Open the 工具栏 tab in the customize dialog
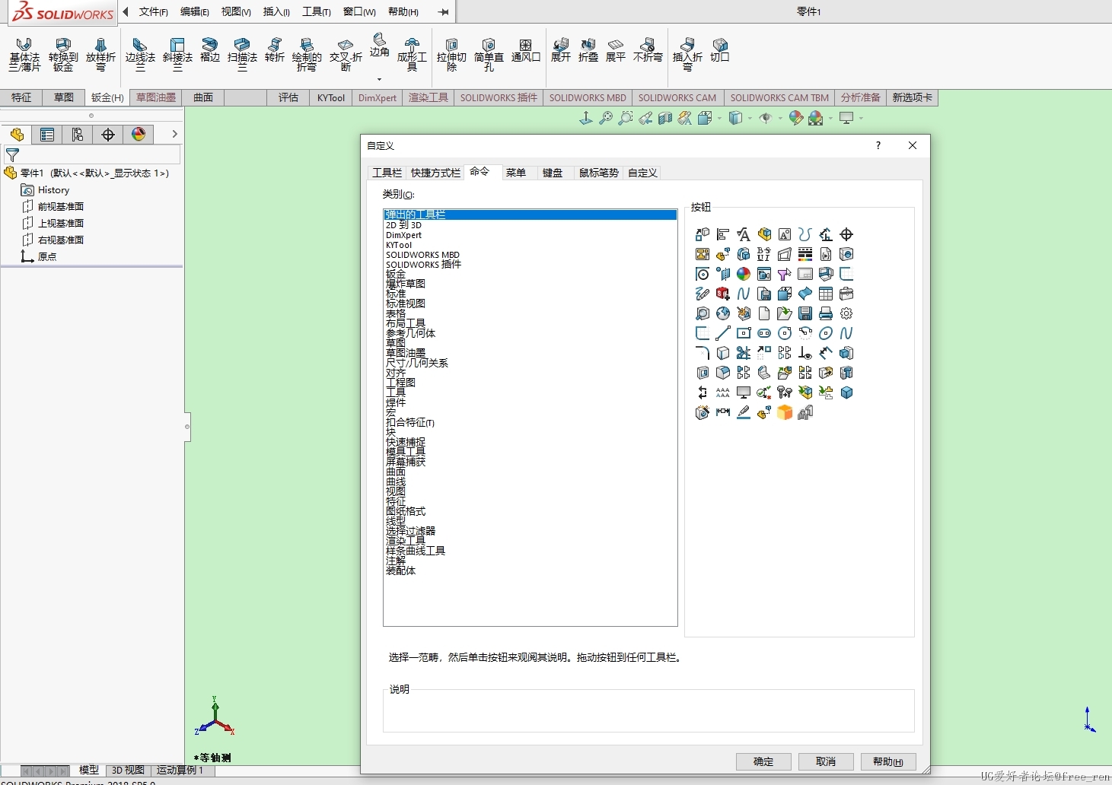1112x785 pixels. (387, 173)
